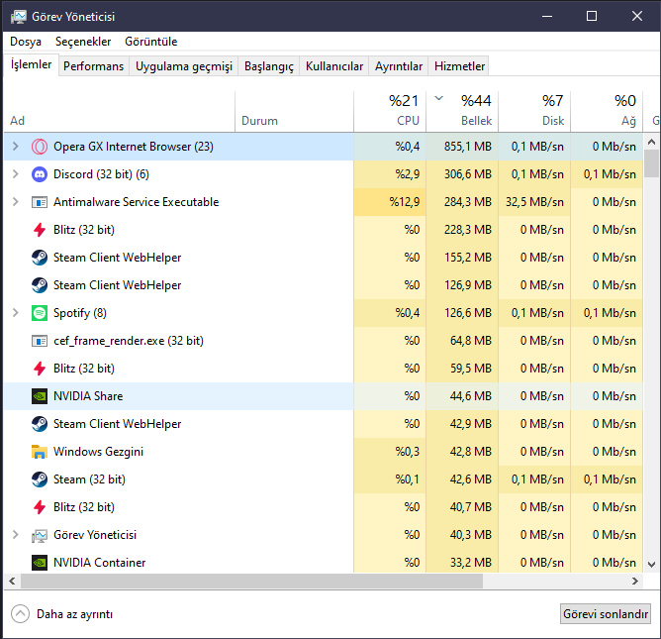Image resolution: width=661 pixels, height=639 pixels.
Task: Switch to the Başlangıç tab
Action: coord(269,66)
